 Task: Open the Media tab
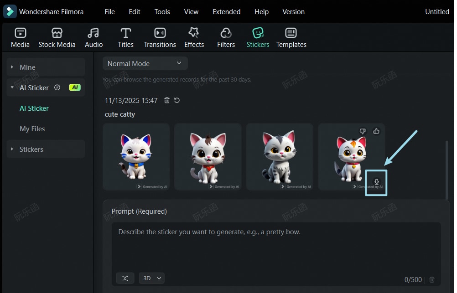tap(20, 38)
